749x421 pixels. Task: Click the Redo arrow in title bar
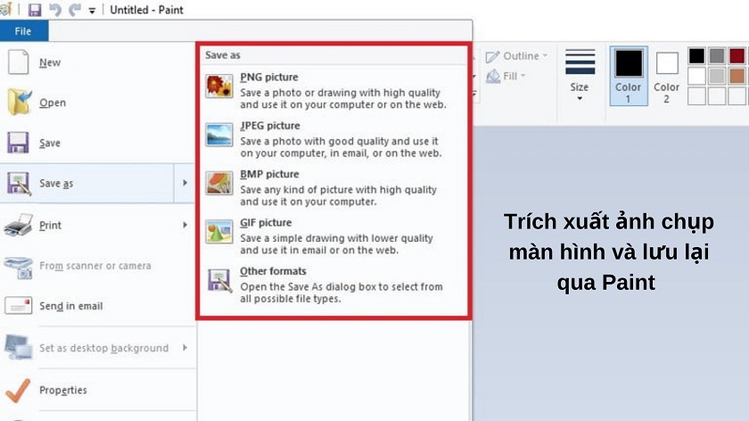tap(75, 10)
